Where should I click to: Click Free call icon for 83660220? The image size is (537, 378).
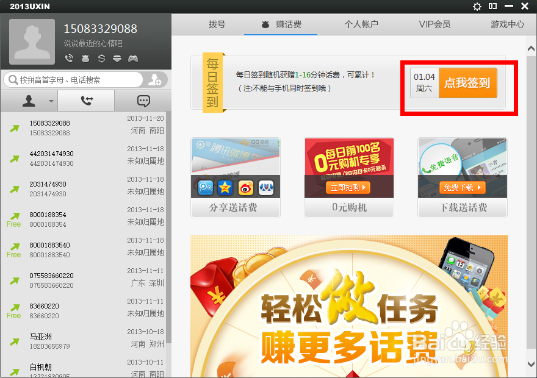tap(13, 312)
